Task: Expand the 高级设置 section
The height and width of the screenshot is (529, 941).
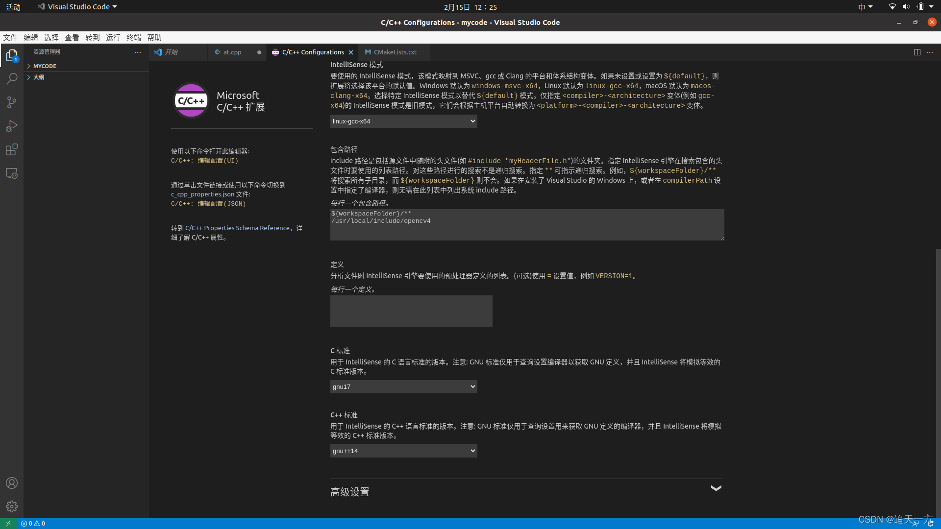Action: pyautogui.click(x=716, y=488)
